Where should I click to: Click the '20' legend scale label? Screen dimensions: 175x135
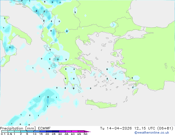pyautogui.click(x=47, y=134)
